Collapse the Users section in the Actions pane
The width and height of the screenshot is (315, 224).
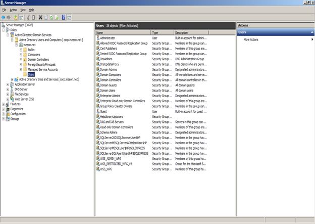point(312,32)
